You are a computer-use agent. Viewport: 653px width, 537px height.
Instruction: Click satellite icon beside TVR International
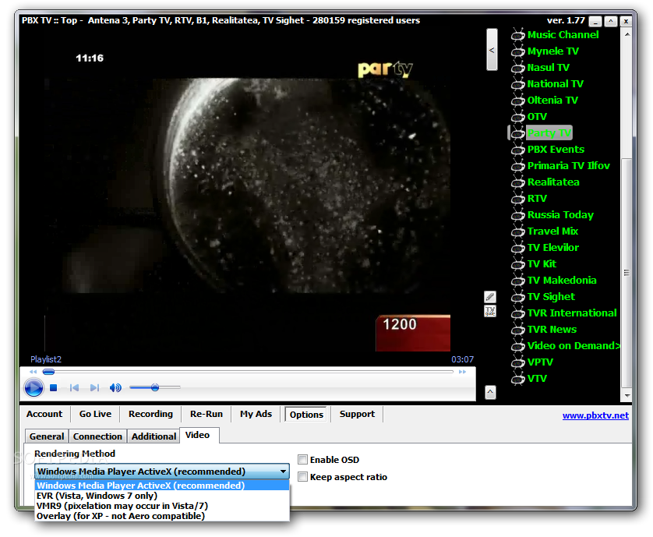(517, 313)
